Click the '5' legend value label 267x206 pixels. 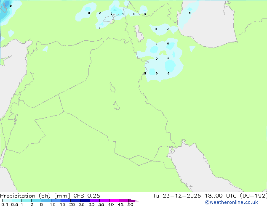(x=41, y=204)
